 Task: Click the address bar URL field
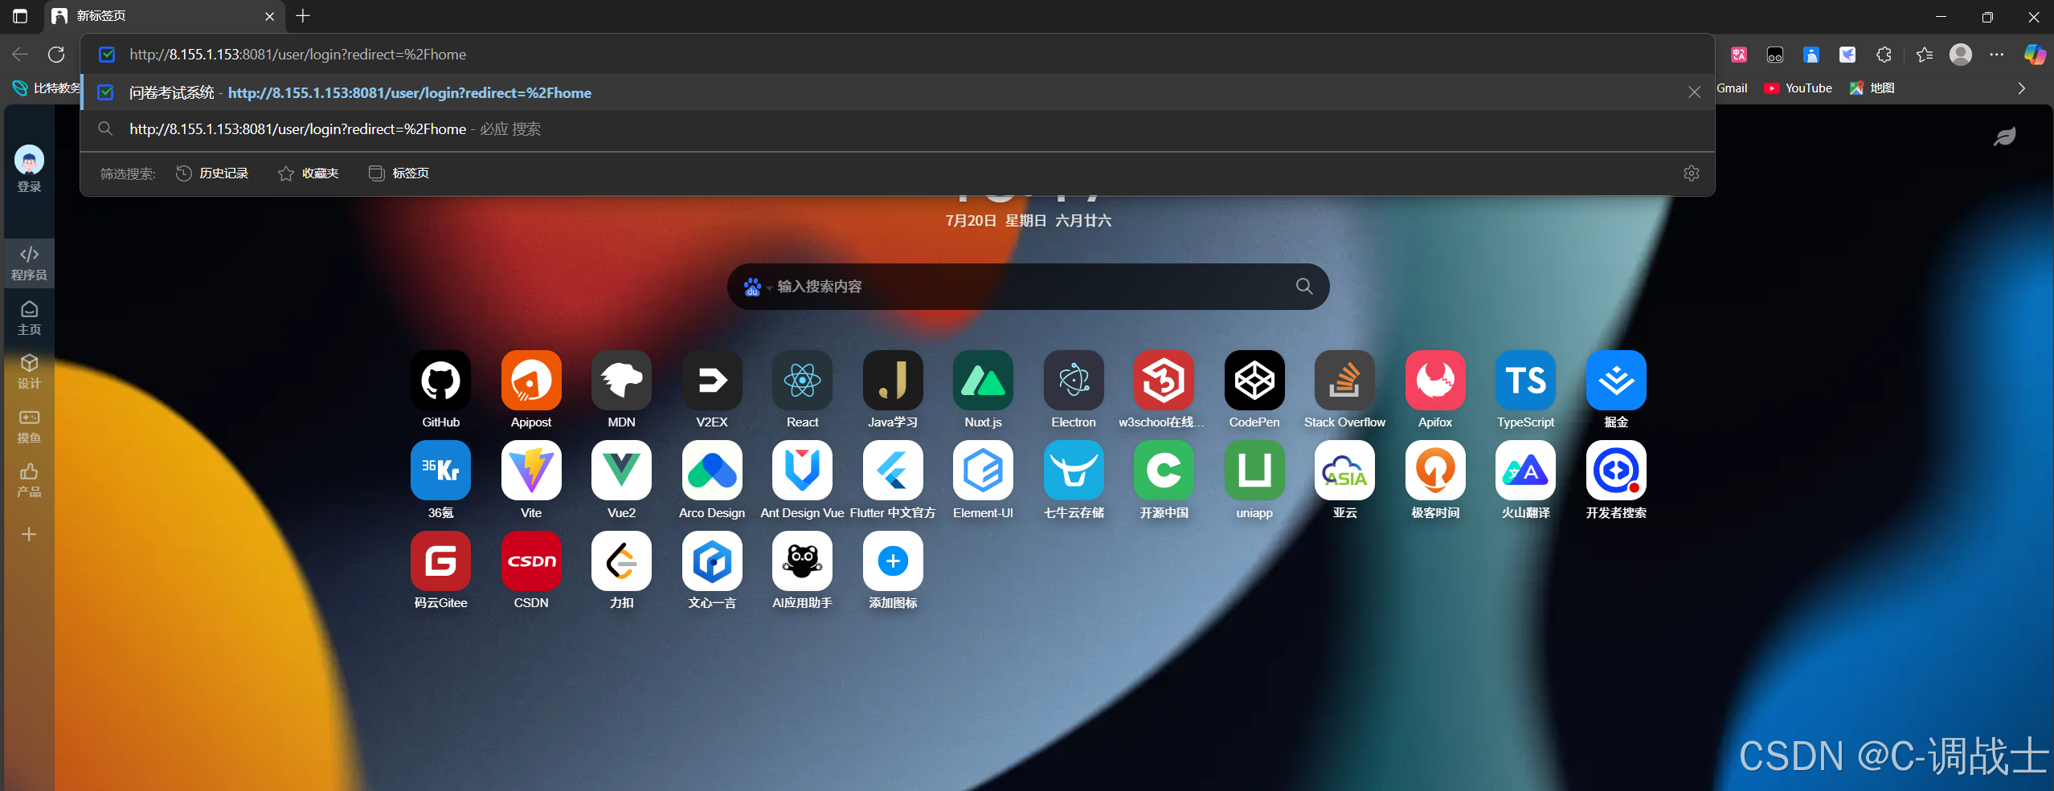(898, 55)
